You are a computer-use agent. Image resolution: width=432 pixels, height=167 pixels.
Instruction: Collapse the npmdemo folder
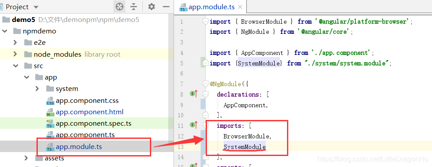(x=5, y=31)
